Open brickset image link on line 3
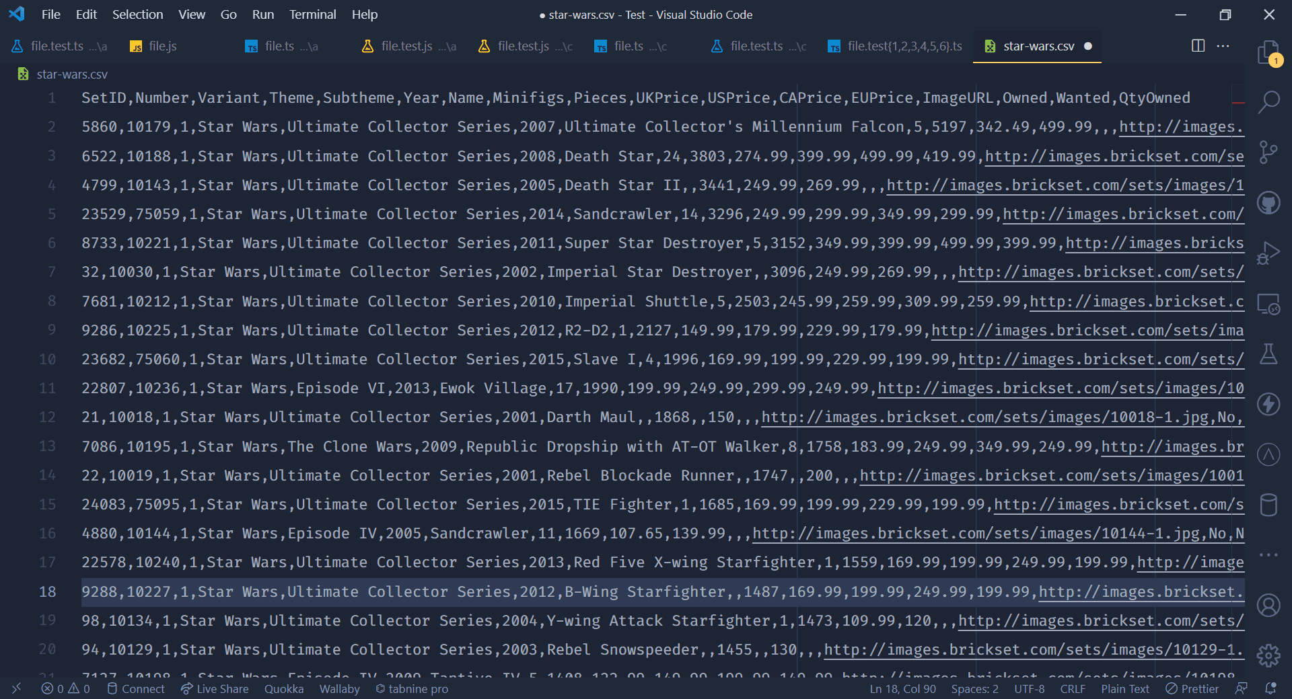The image size is (1292, 699). tap(1114, 157)
